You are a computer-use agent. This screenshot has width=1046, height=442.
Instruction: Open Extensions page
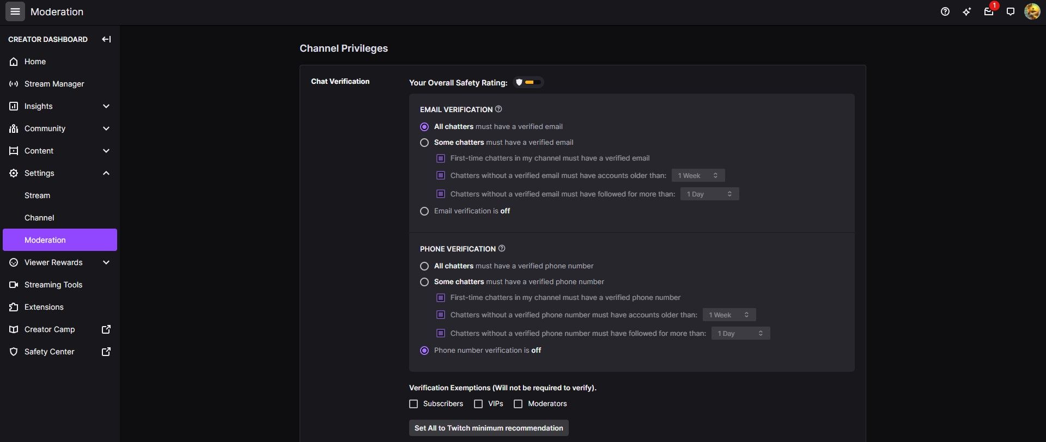(x=60, y=307)
